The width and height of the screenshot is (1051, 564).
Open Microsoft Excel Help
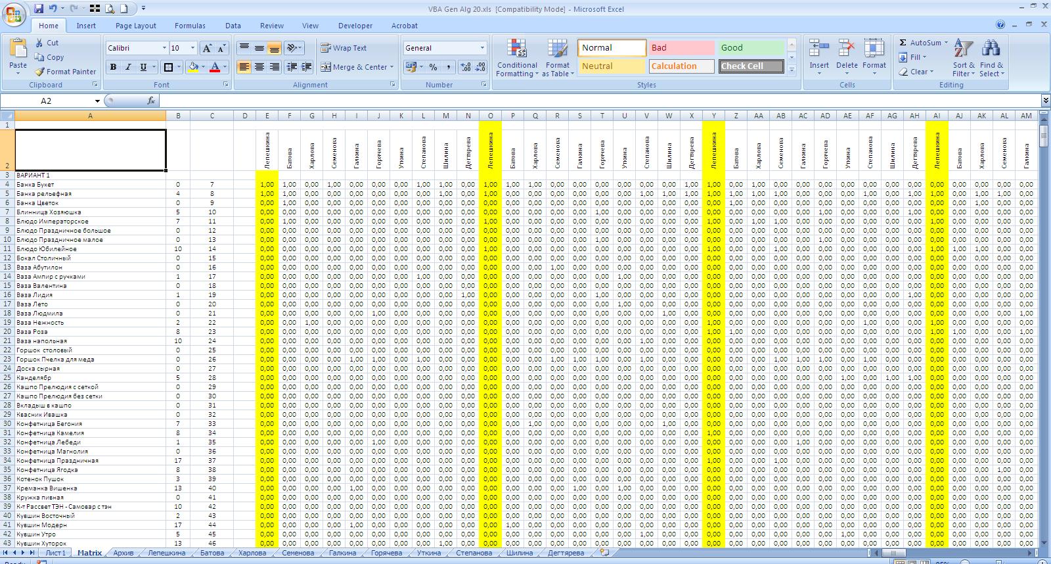pos(1000,25)
